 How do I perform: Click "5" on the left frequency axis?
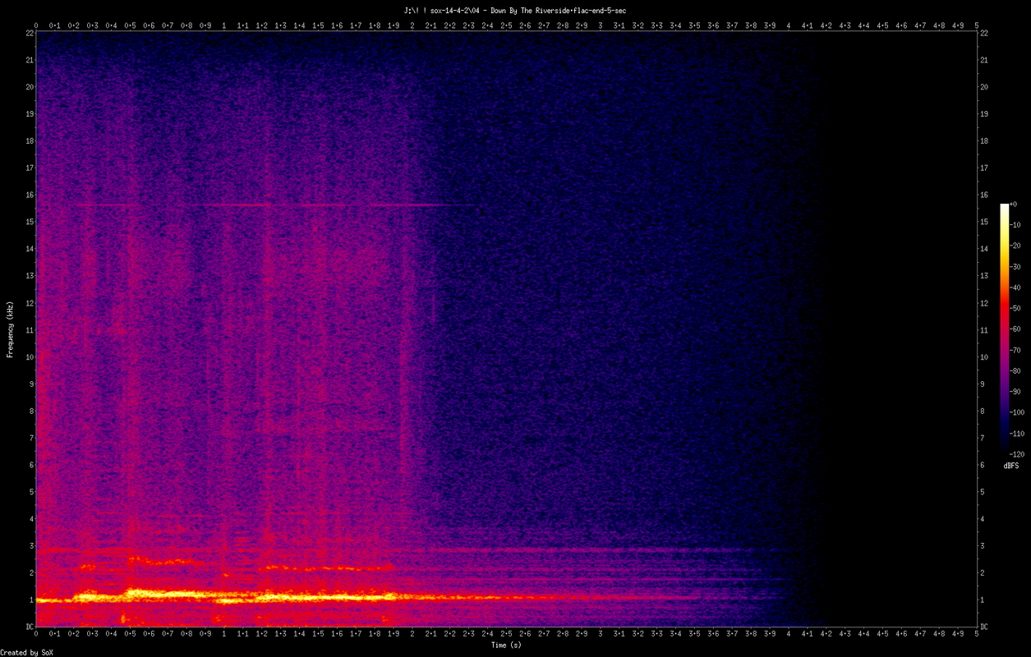(31, 492)
